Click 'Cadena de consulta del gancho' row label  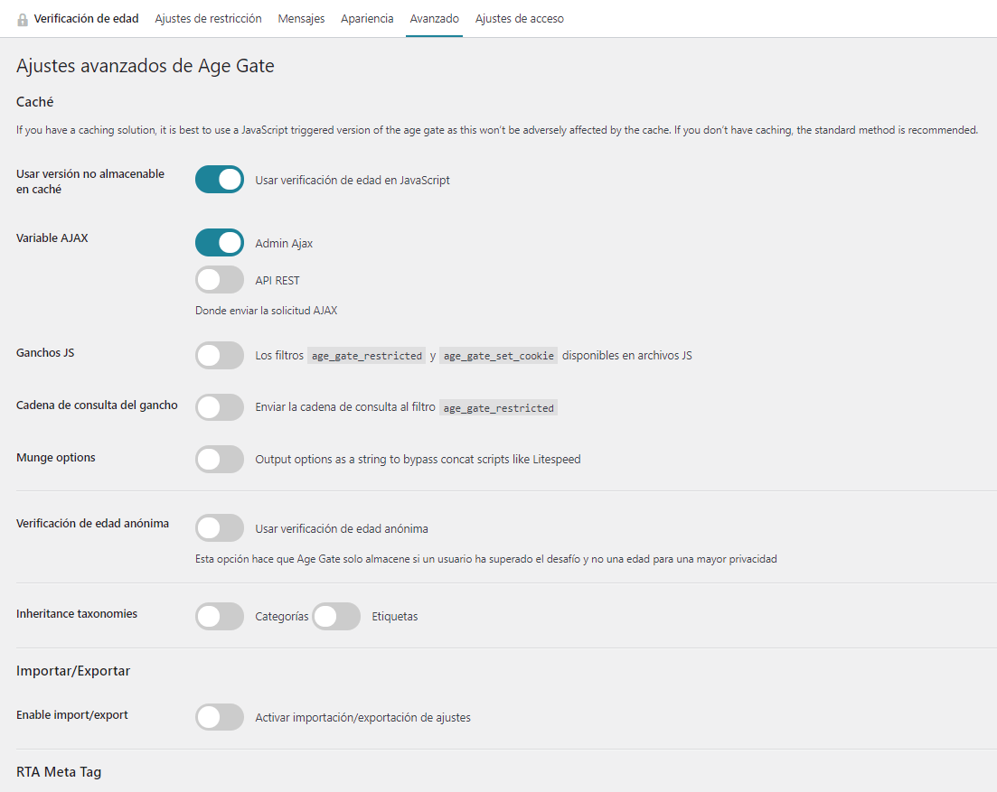coord(97,405)
